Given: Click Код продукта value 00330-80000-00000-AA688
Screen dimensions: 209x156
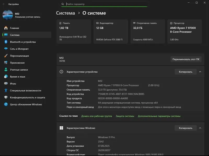Looking at the screenshot, I should [x=113, y=98].
